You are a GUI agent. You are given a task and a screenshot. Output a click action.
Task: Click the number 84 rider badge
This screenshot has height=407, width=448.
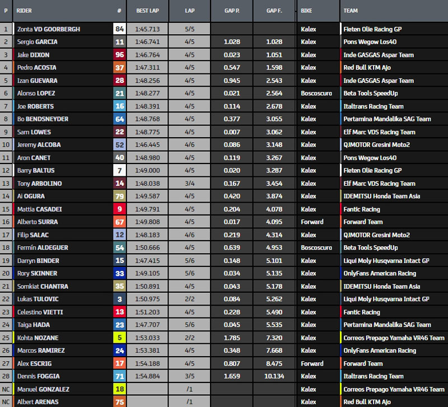119,29
